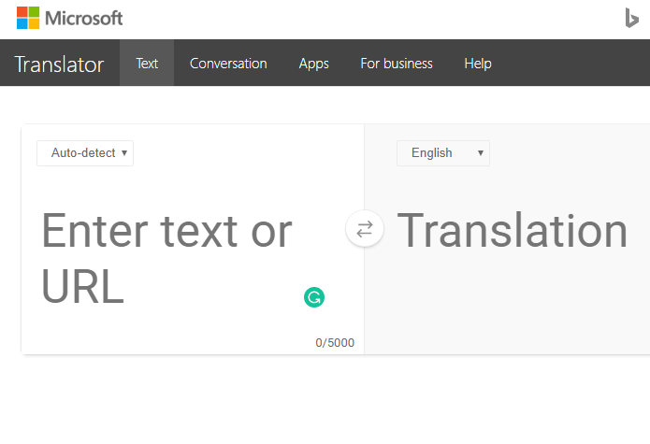Swap source and target languages
The image size is (650, 444).
(x=365, y=229)
